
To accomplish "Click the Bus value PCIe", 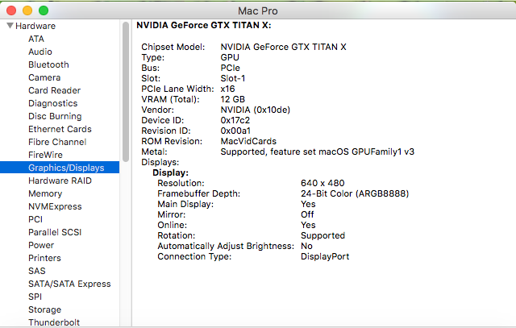I will click(230, 68).
